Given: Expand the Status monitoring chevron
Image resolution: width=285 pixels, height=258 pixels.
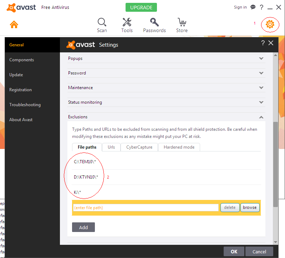Looking at the screenshot, I should [261, 102].
